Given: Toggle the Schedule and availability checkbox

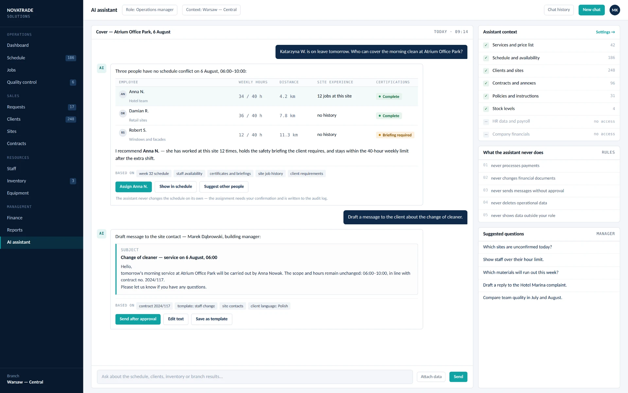Looking at the screenshot, I should coord(486,58).
